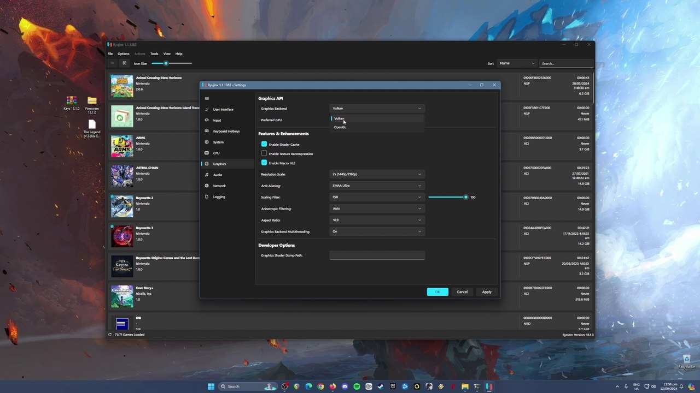Viewport: 700px width, 393px height.
Task: Click the game Search box in main window
Action: pyautogui.click(x=566, y=63)
